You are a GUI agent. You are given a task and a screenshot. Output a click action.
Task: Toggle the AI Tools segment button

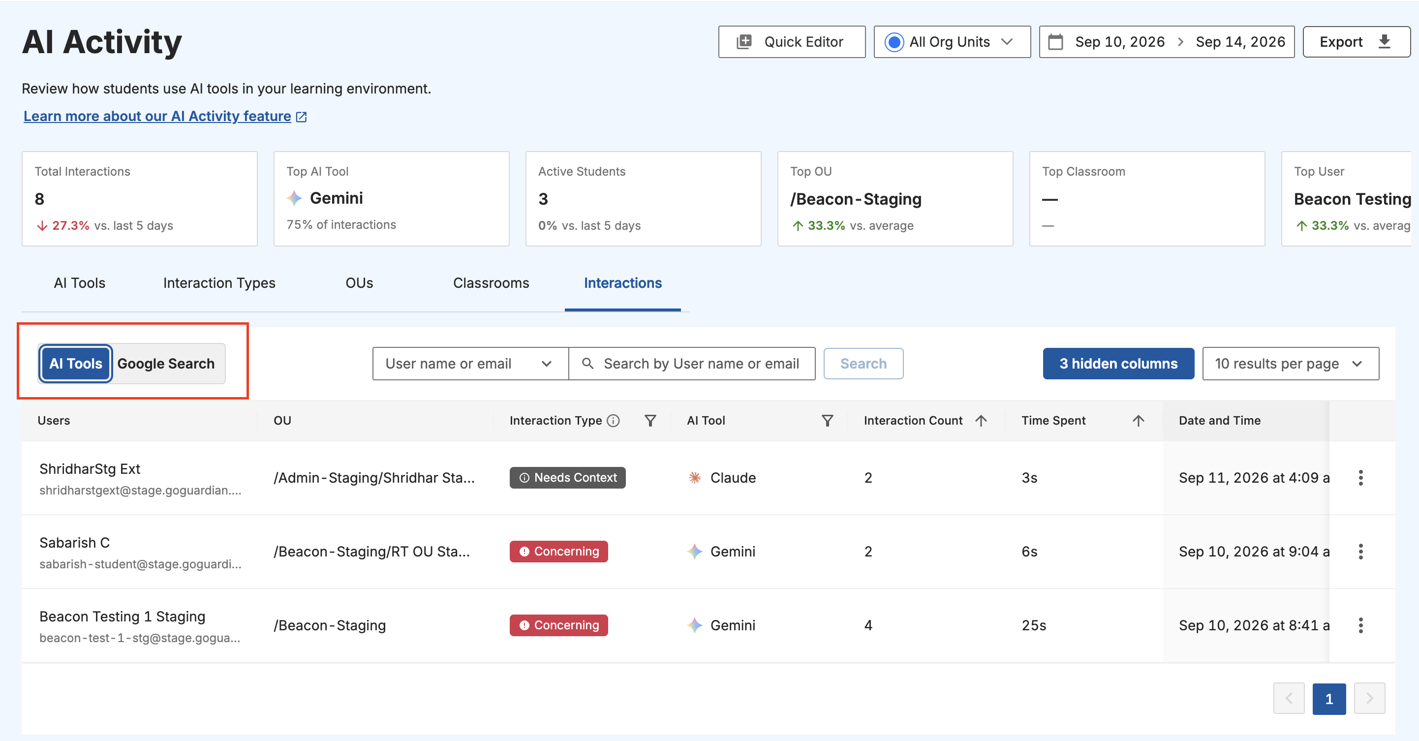[x=75, y=364]
